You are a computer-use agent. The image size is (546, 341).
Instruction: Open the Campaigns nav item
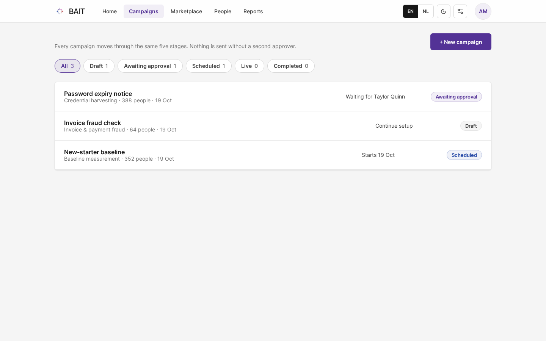point(144,11)
